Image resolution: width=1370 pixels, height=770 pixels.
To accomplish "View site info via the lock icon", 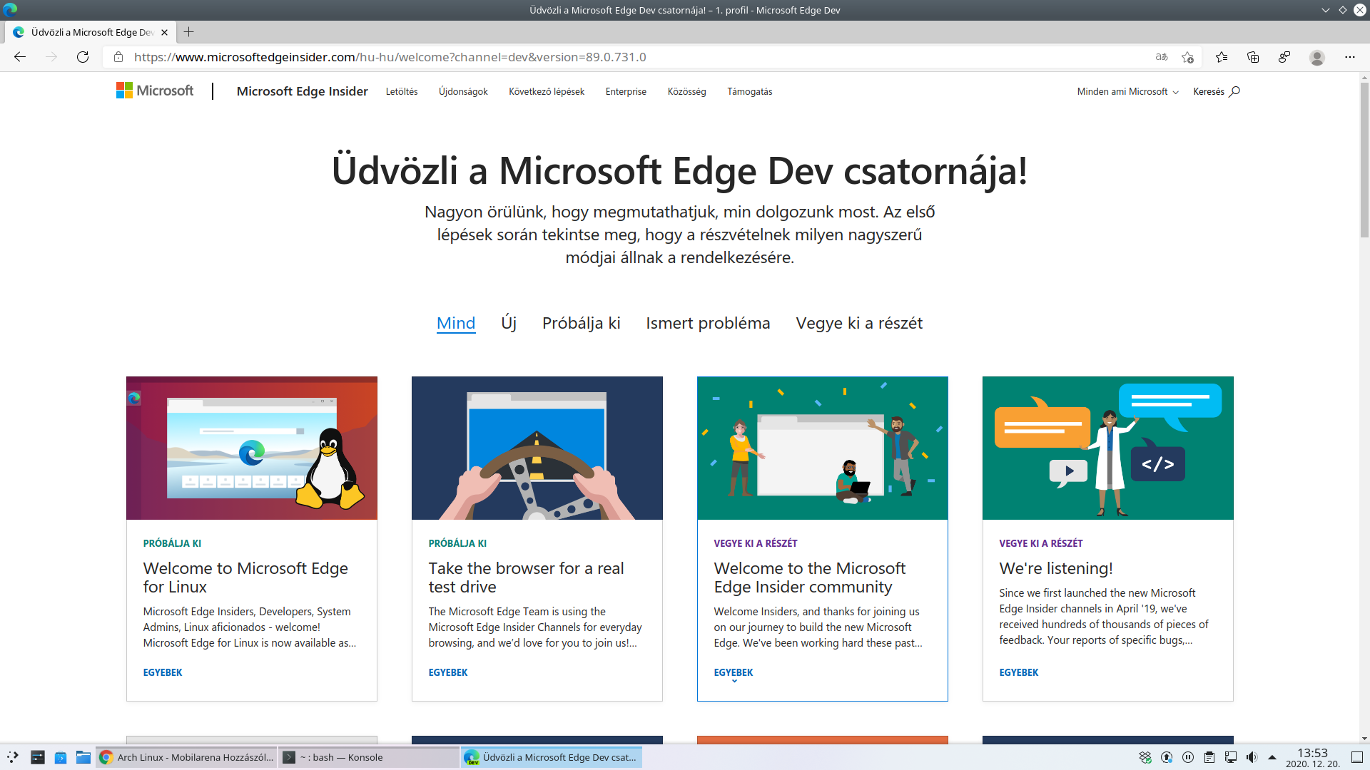I will tap(118, 57).
